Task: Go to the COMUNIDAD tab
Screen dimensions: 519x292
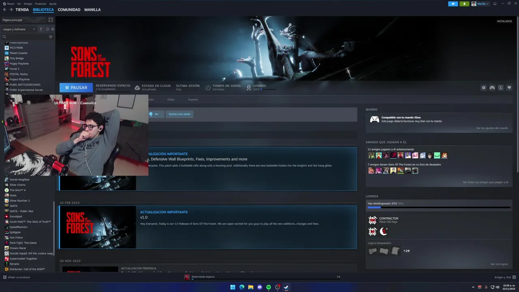Action: point(69,10)
